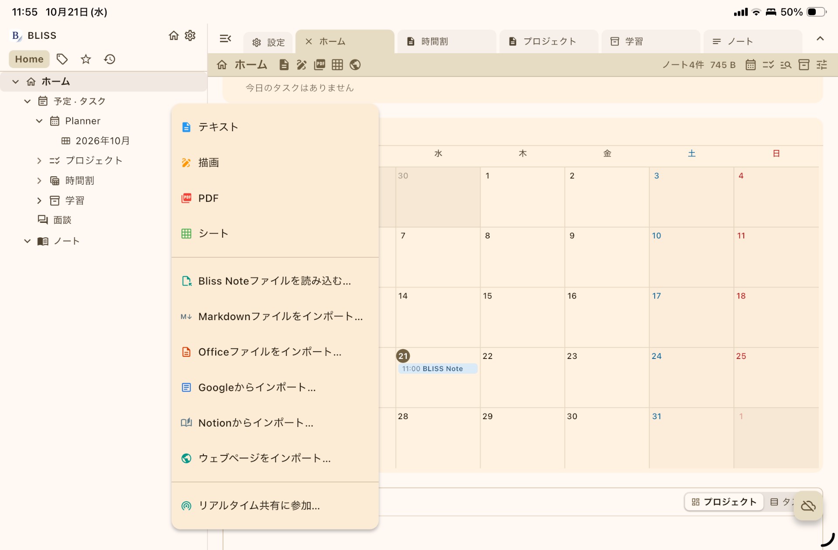This screenshot has height=550, width=838.
Task: Collapse the Planner tree node
Action: tap(39, 121)
